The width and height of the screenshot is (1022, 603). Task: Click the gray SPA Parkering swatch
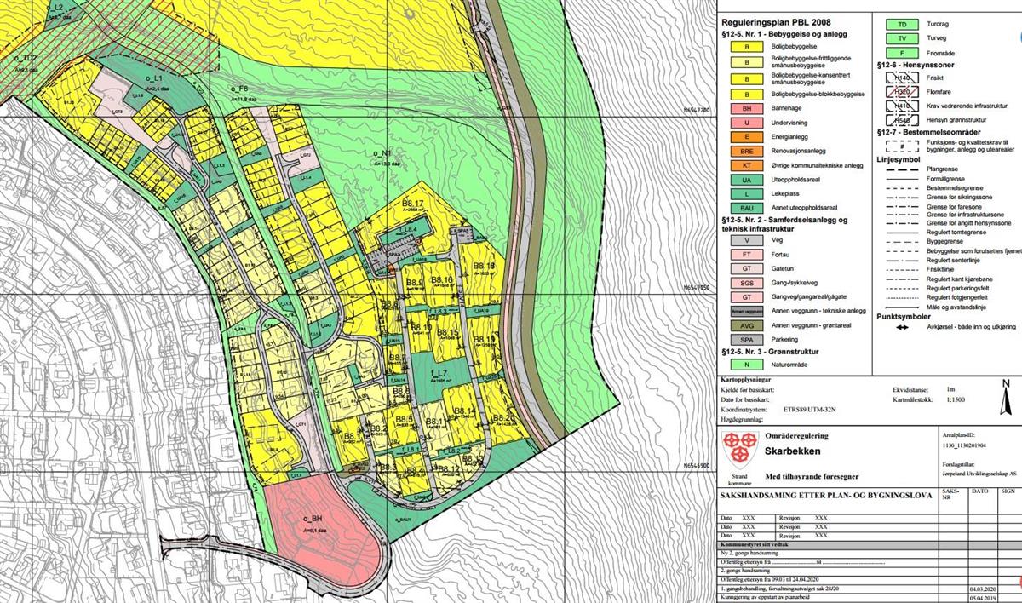coord(747,339)
